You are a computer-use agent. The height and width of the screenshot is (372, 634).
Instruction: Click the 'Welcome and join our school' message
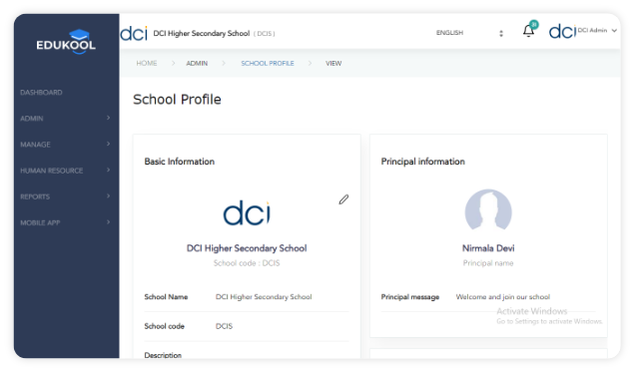(x=503, y=297)
